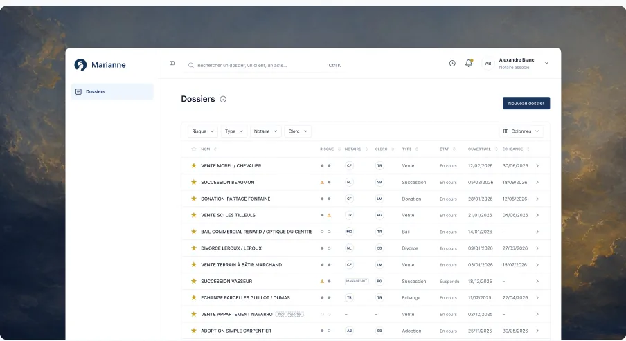Click warning risk icon in SUCCESSION BEAUMONT row
This screenshot has height=341, width=626.
coord(322,183)
